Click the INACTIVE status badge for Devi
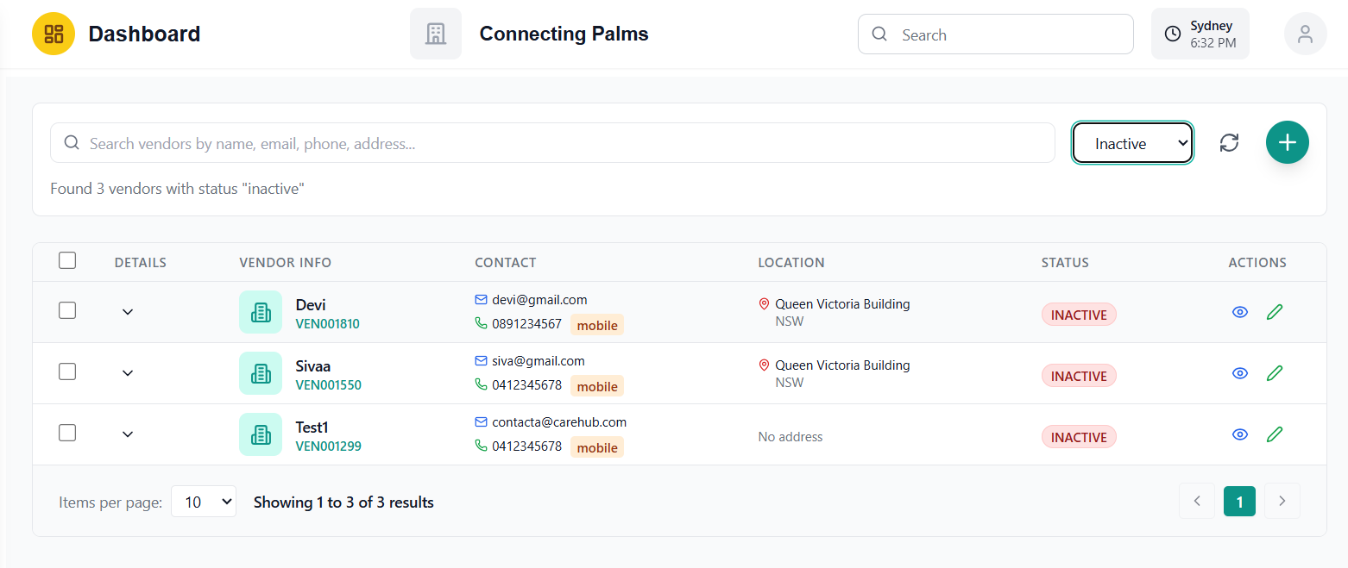1348x568 pixels. [1079, 314]
